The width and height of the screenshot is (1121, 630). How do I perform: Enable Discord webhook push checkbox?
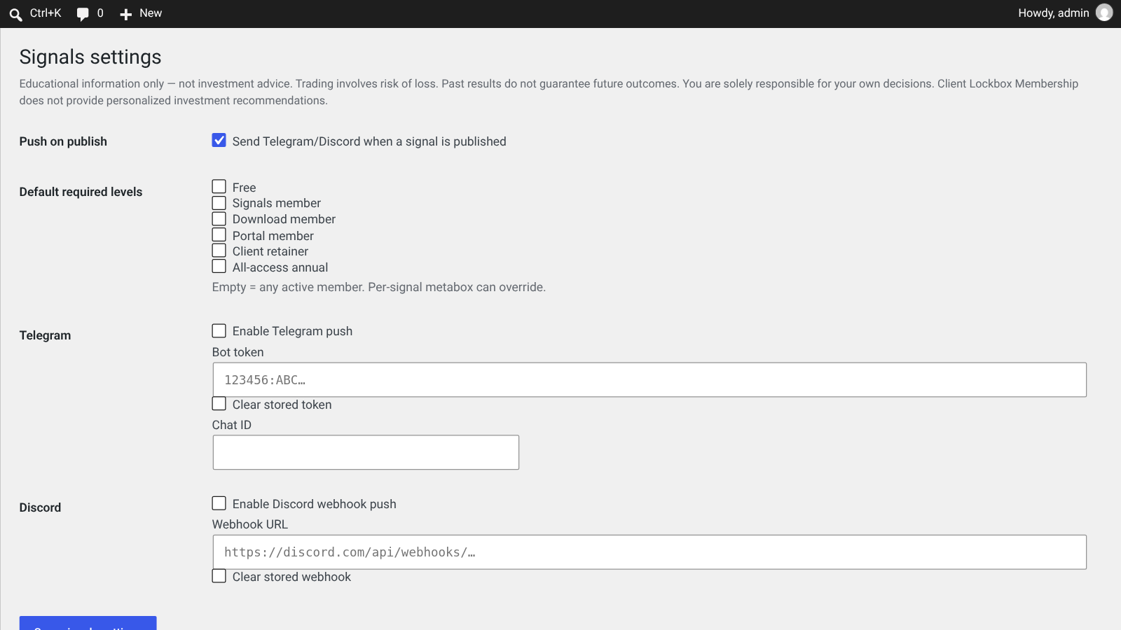(x=219, y=503)
